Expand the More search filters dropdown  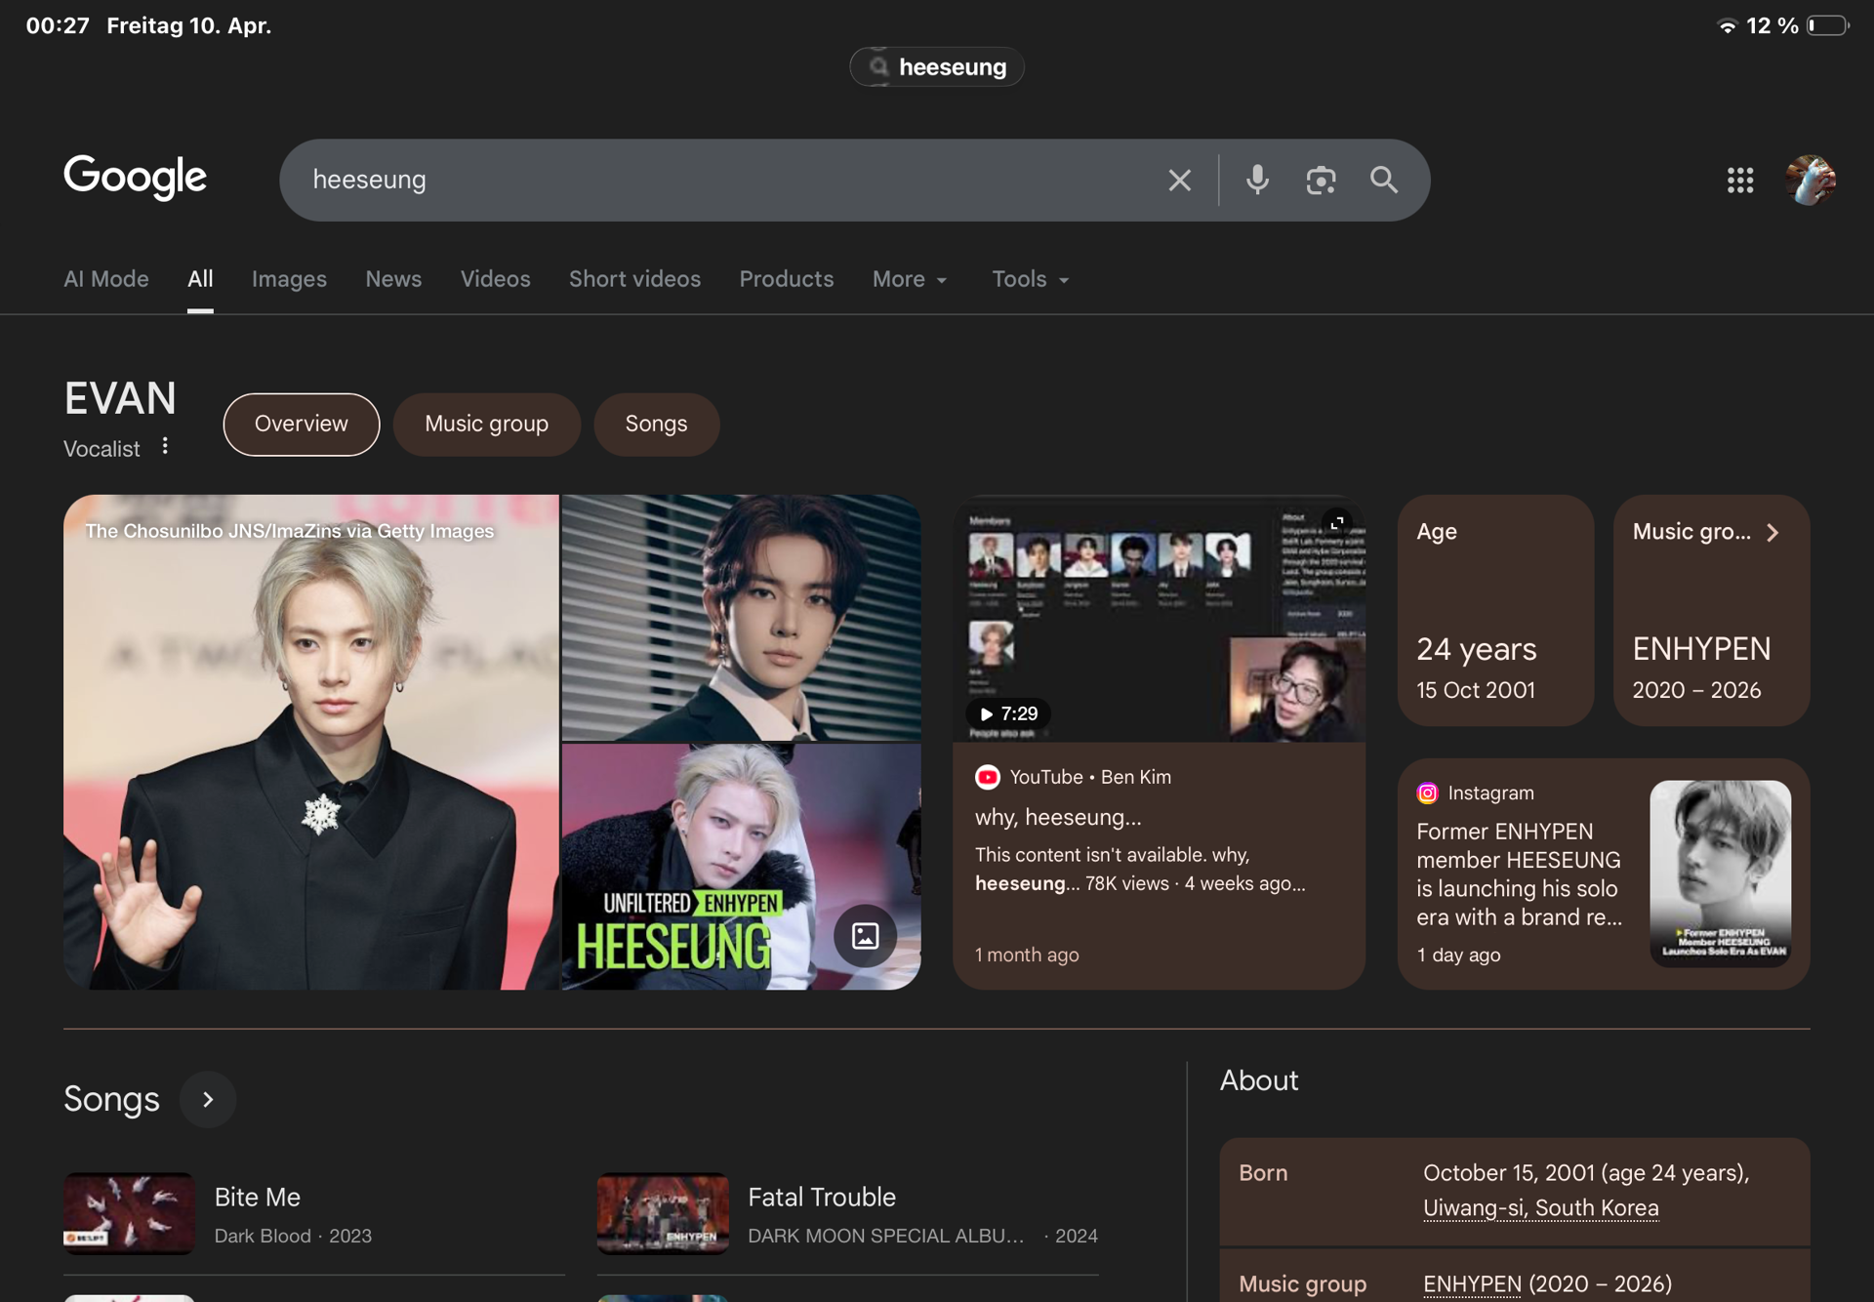coord(910,279)
